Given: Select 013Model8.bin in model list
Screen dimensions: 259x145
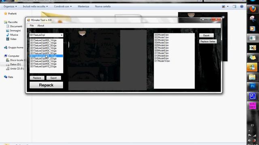Looking at the screenshot, I should tap(161, 56).
